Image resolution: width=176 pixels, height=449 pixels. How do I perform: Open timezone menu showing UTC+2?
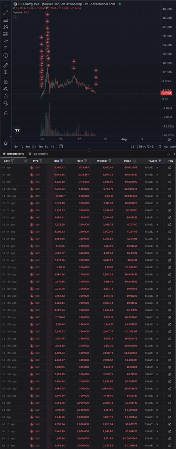point(142,147)
